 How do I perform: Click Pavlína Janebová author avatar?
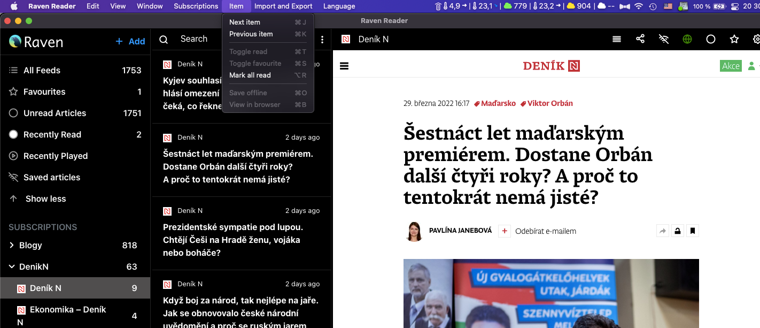(414, 231)
